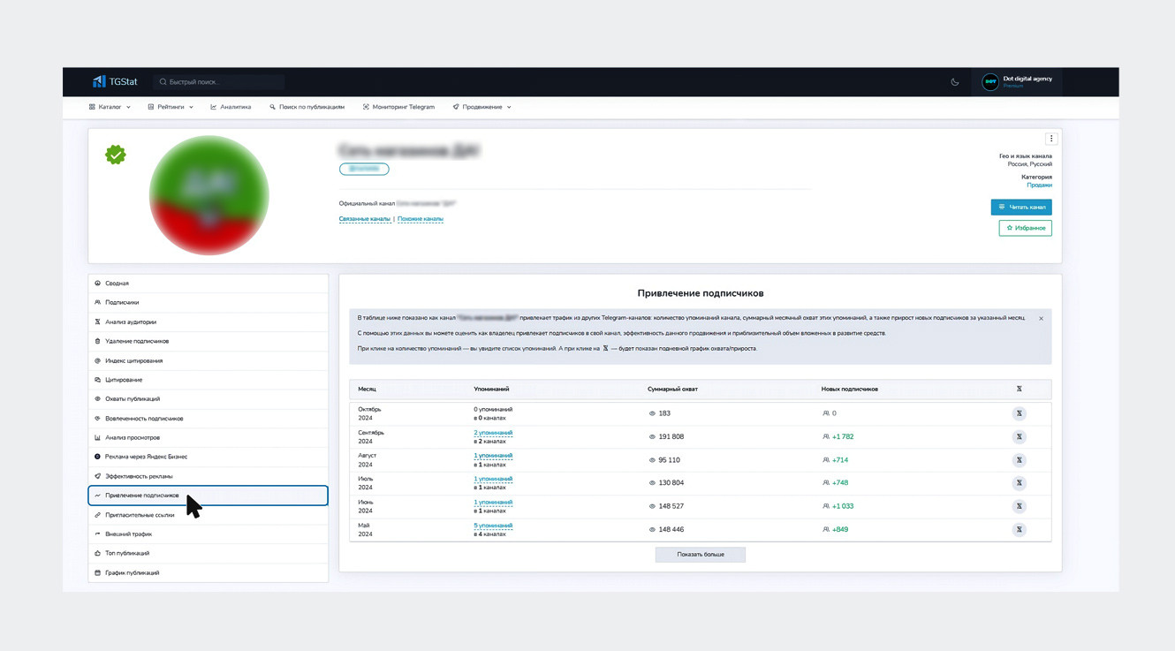1175x651 pixels.
Task: Click the Читать канал button
Action: click(x=1021, y=207)
